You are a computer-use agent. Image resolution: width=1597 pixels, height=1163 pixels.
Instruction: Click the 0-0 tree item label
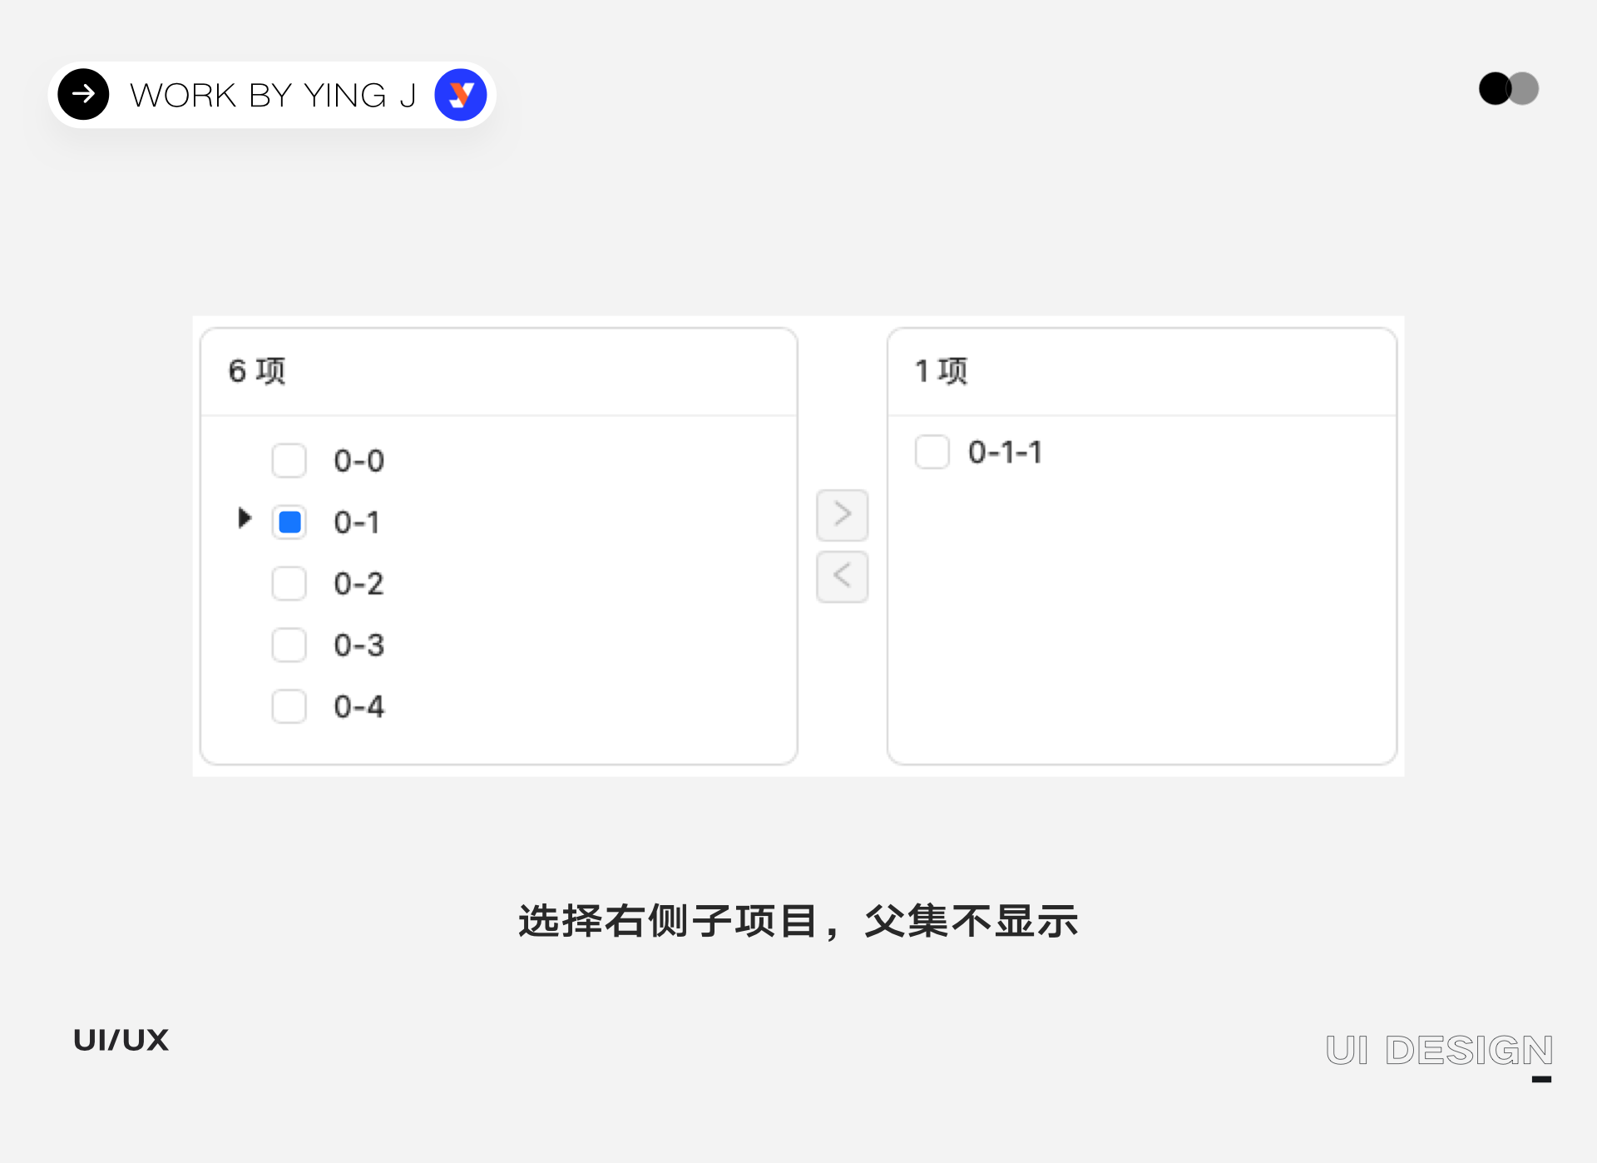click(x=358, y=461)
